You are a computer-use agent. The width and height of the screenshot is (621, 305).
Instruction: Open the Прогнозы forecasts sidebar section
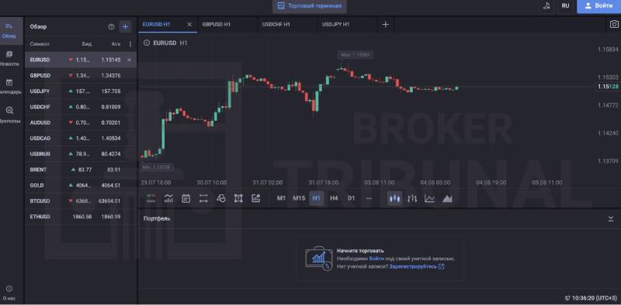[9, 115]
